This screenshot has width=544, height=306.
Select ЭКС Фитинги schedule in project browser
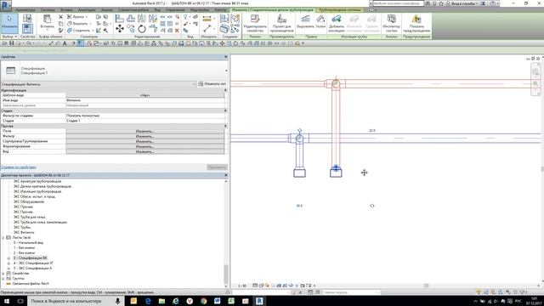pos(24,232)
